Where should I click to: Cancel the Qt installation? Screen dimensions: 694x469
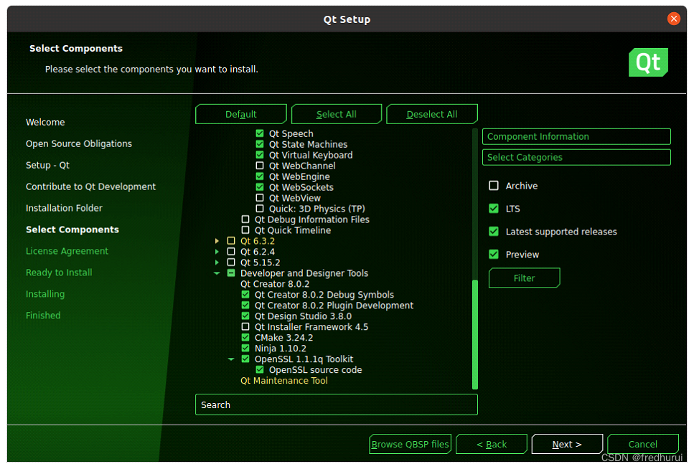pos(642,444)
